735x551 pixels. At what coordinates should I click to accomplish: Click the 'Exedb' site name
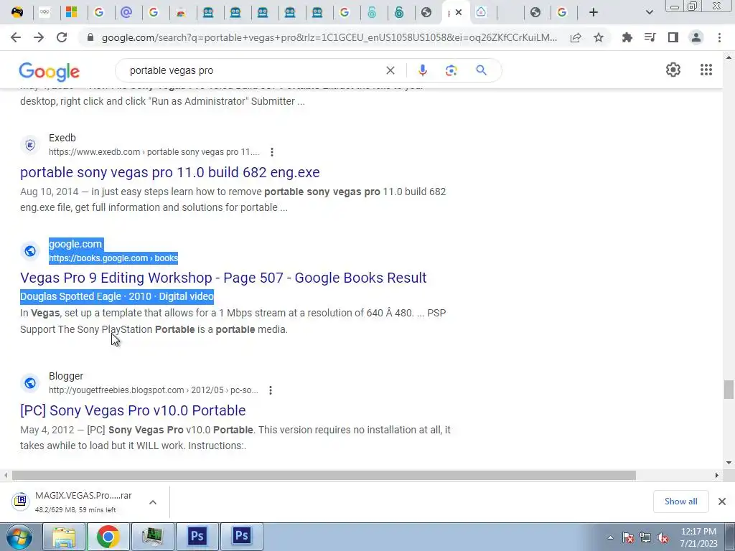click(62, 138)
